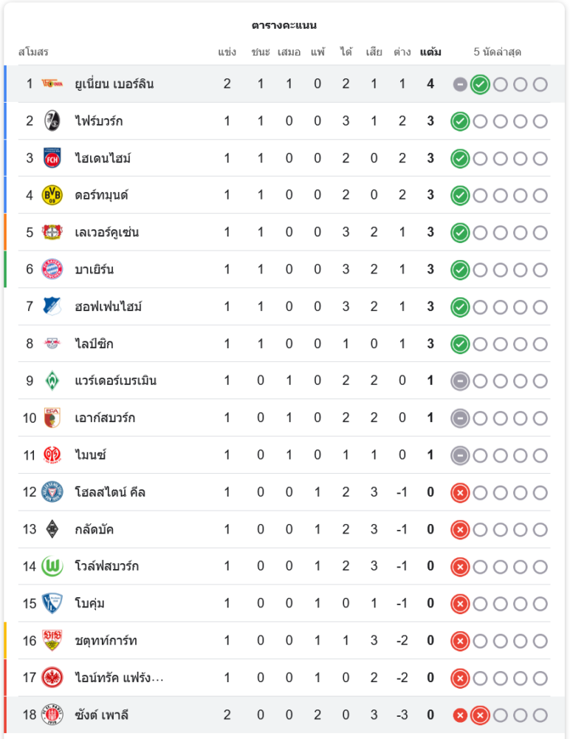
Task: Click the Bayern Munich club crest
Action: (52, 269)
